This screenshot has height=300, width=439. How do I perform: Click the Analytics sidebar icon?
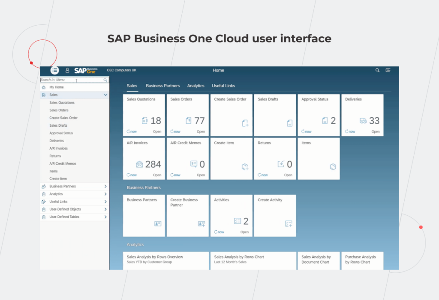44,194
